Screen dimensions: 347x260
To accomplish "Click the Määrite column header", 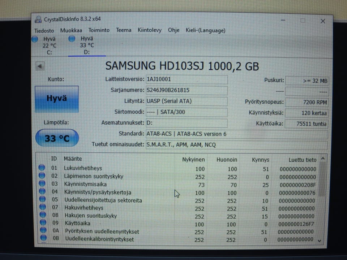I will pos(73,159).
